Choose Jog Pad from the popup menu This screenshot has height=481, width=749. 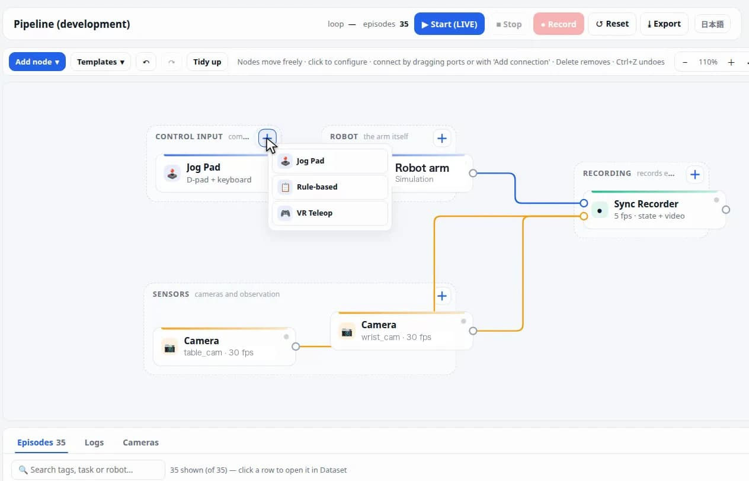(330, 161)
